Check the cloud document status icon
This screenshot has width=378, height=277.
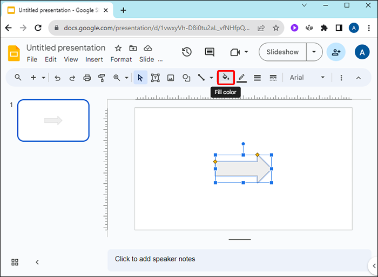pyautogui.click(x=148, y=49)
